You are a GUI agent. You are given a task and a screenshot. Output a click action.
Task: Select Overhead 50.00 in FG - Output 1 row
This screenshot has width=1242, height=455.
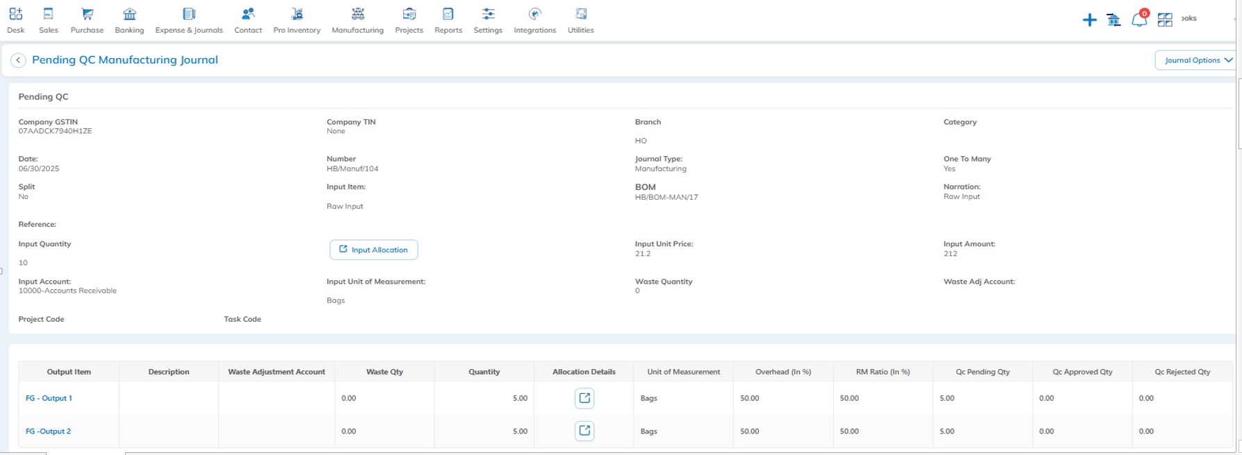pyautogui.click(x=749, y=398)
